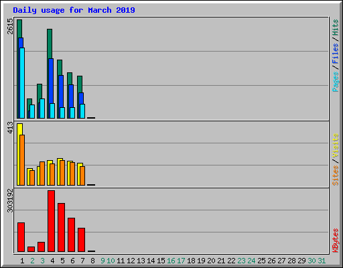
Task: Click the orange sites bar for day 3
Action: [x=42, y=174]
